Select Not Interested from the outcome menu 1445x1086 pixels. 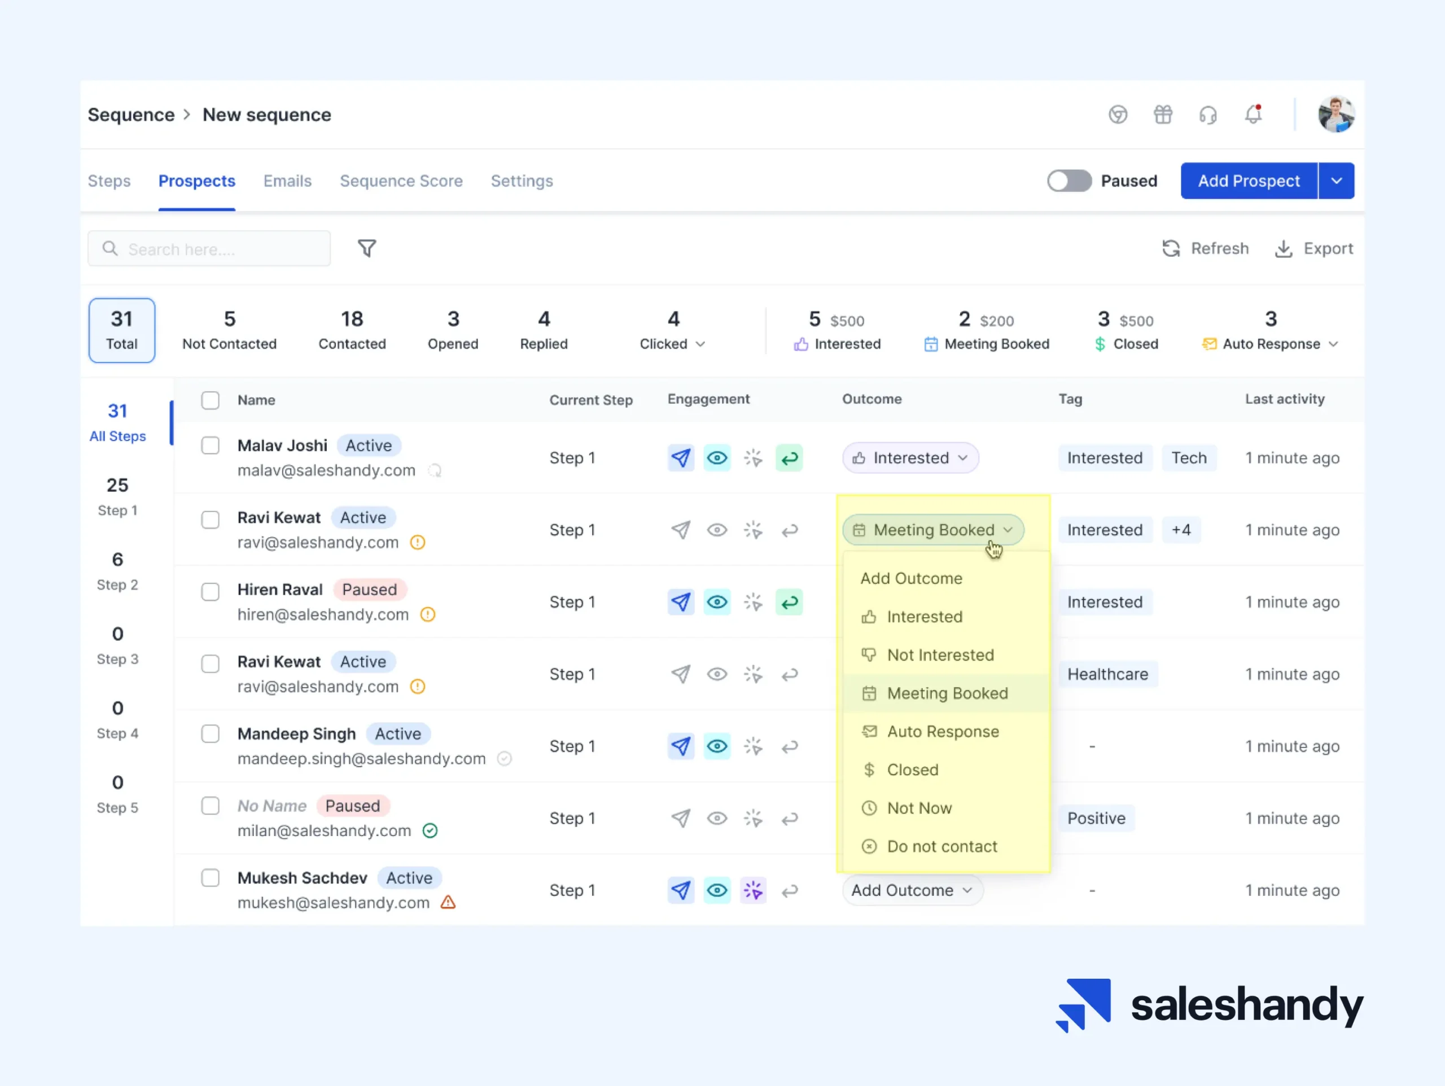940,655
